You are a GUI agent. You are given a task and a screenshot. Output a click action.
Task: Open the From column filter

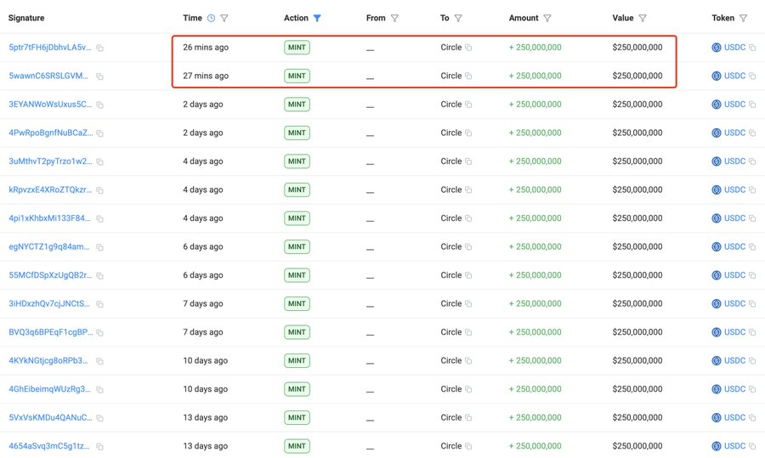tap(394, 18)
